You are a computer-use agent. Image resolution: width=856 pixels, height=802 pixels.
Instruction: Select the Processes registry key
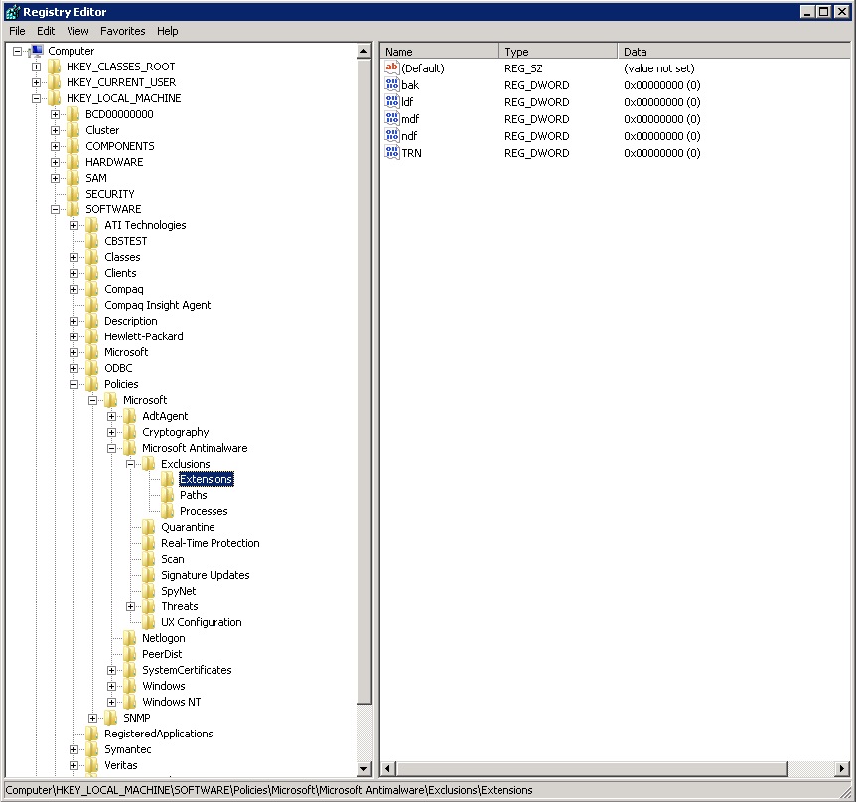click(x=203, y=511)
